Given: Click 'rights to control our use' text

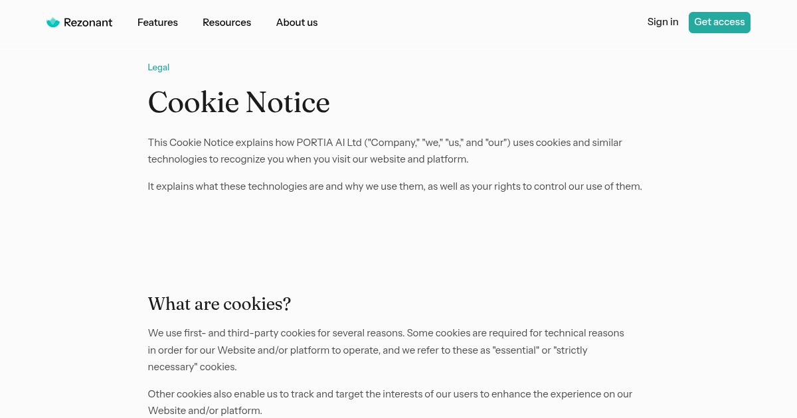Looking at the screenshot, I should 555,186.
